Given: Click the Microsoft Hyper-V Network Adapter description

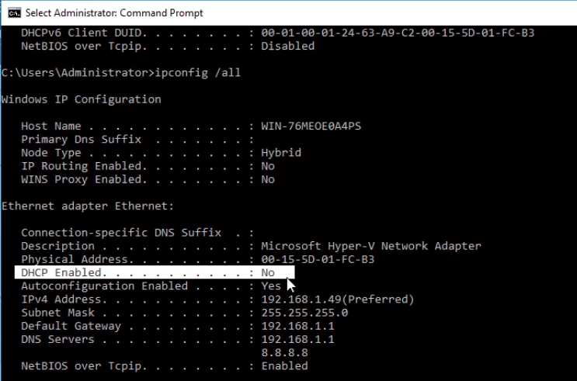Looking at the screenshot, I should [371, 246].
